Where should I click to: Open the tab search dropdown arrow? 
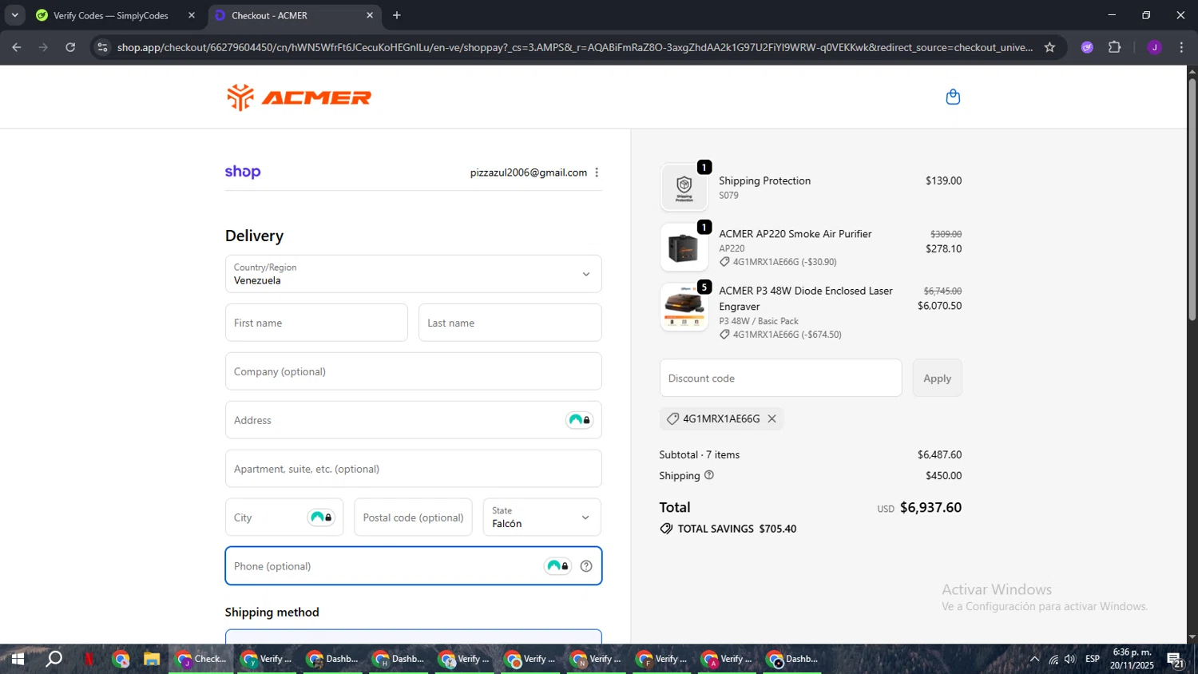pyautogui.click(x=14, y=15)
